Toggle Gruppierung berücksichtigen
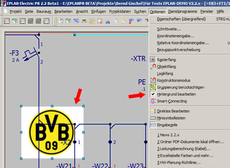 click(x=180, y=87)
